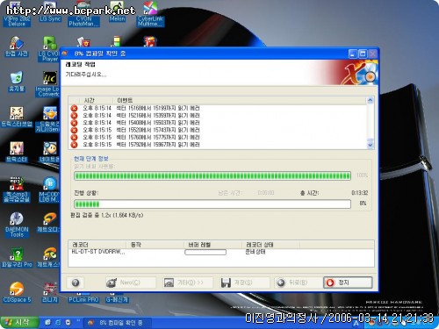
Task: Open the 시작 Start menu
Action: tap(19, 323)
